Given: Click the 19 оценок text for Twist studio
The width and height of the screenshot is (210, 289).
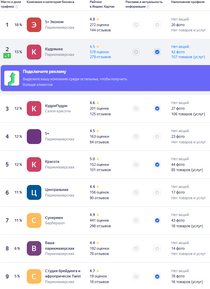Looking at the screenshot, I should (98, 276).
